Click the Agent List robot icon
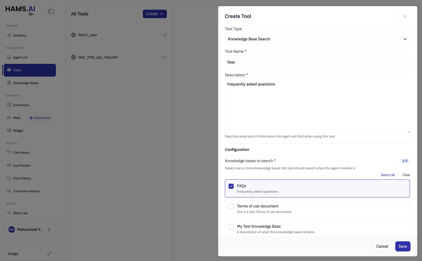Viewport: 422px width, 261px height. 9,57
